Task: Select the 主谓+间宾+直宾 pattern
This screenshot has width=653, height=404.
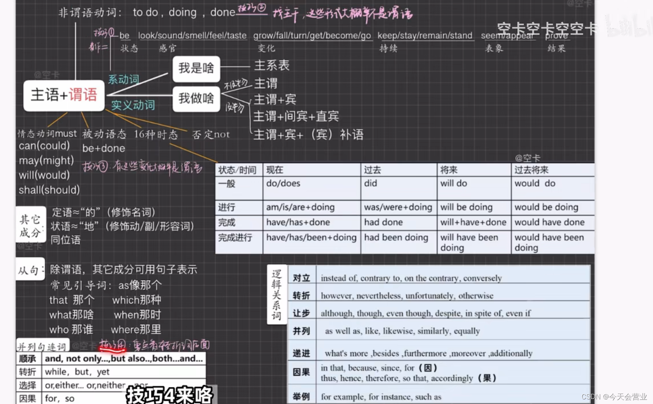Action: [296, 116]
